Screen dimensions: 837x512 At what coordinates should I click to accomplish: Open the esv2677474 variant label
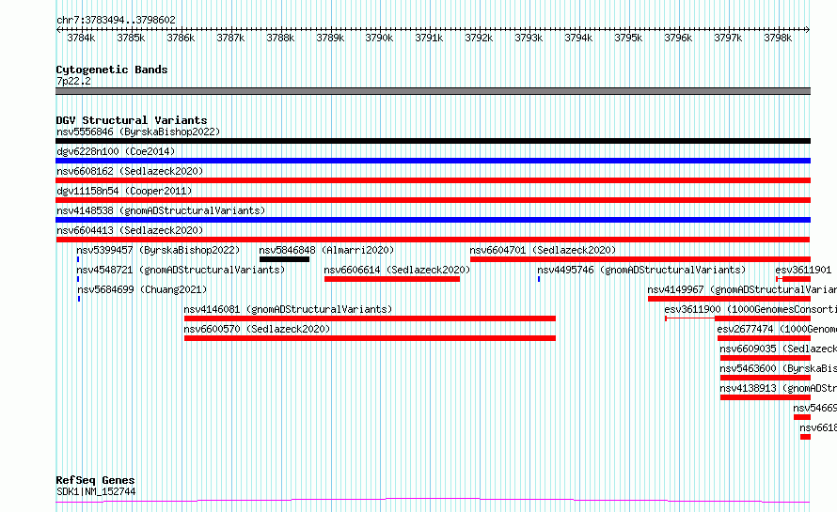(777, 329)
